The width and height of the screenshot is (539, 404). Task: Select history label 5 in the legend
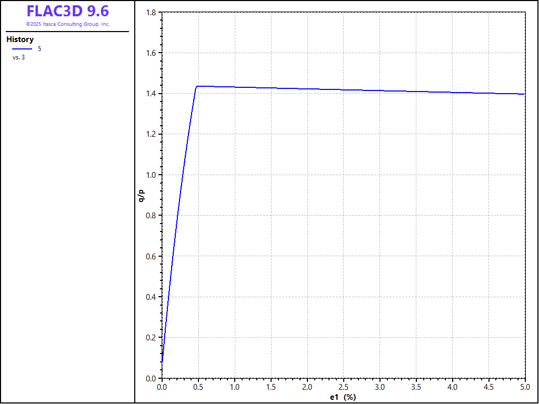tap(39, 48)
